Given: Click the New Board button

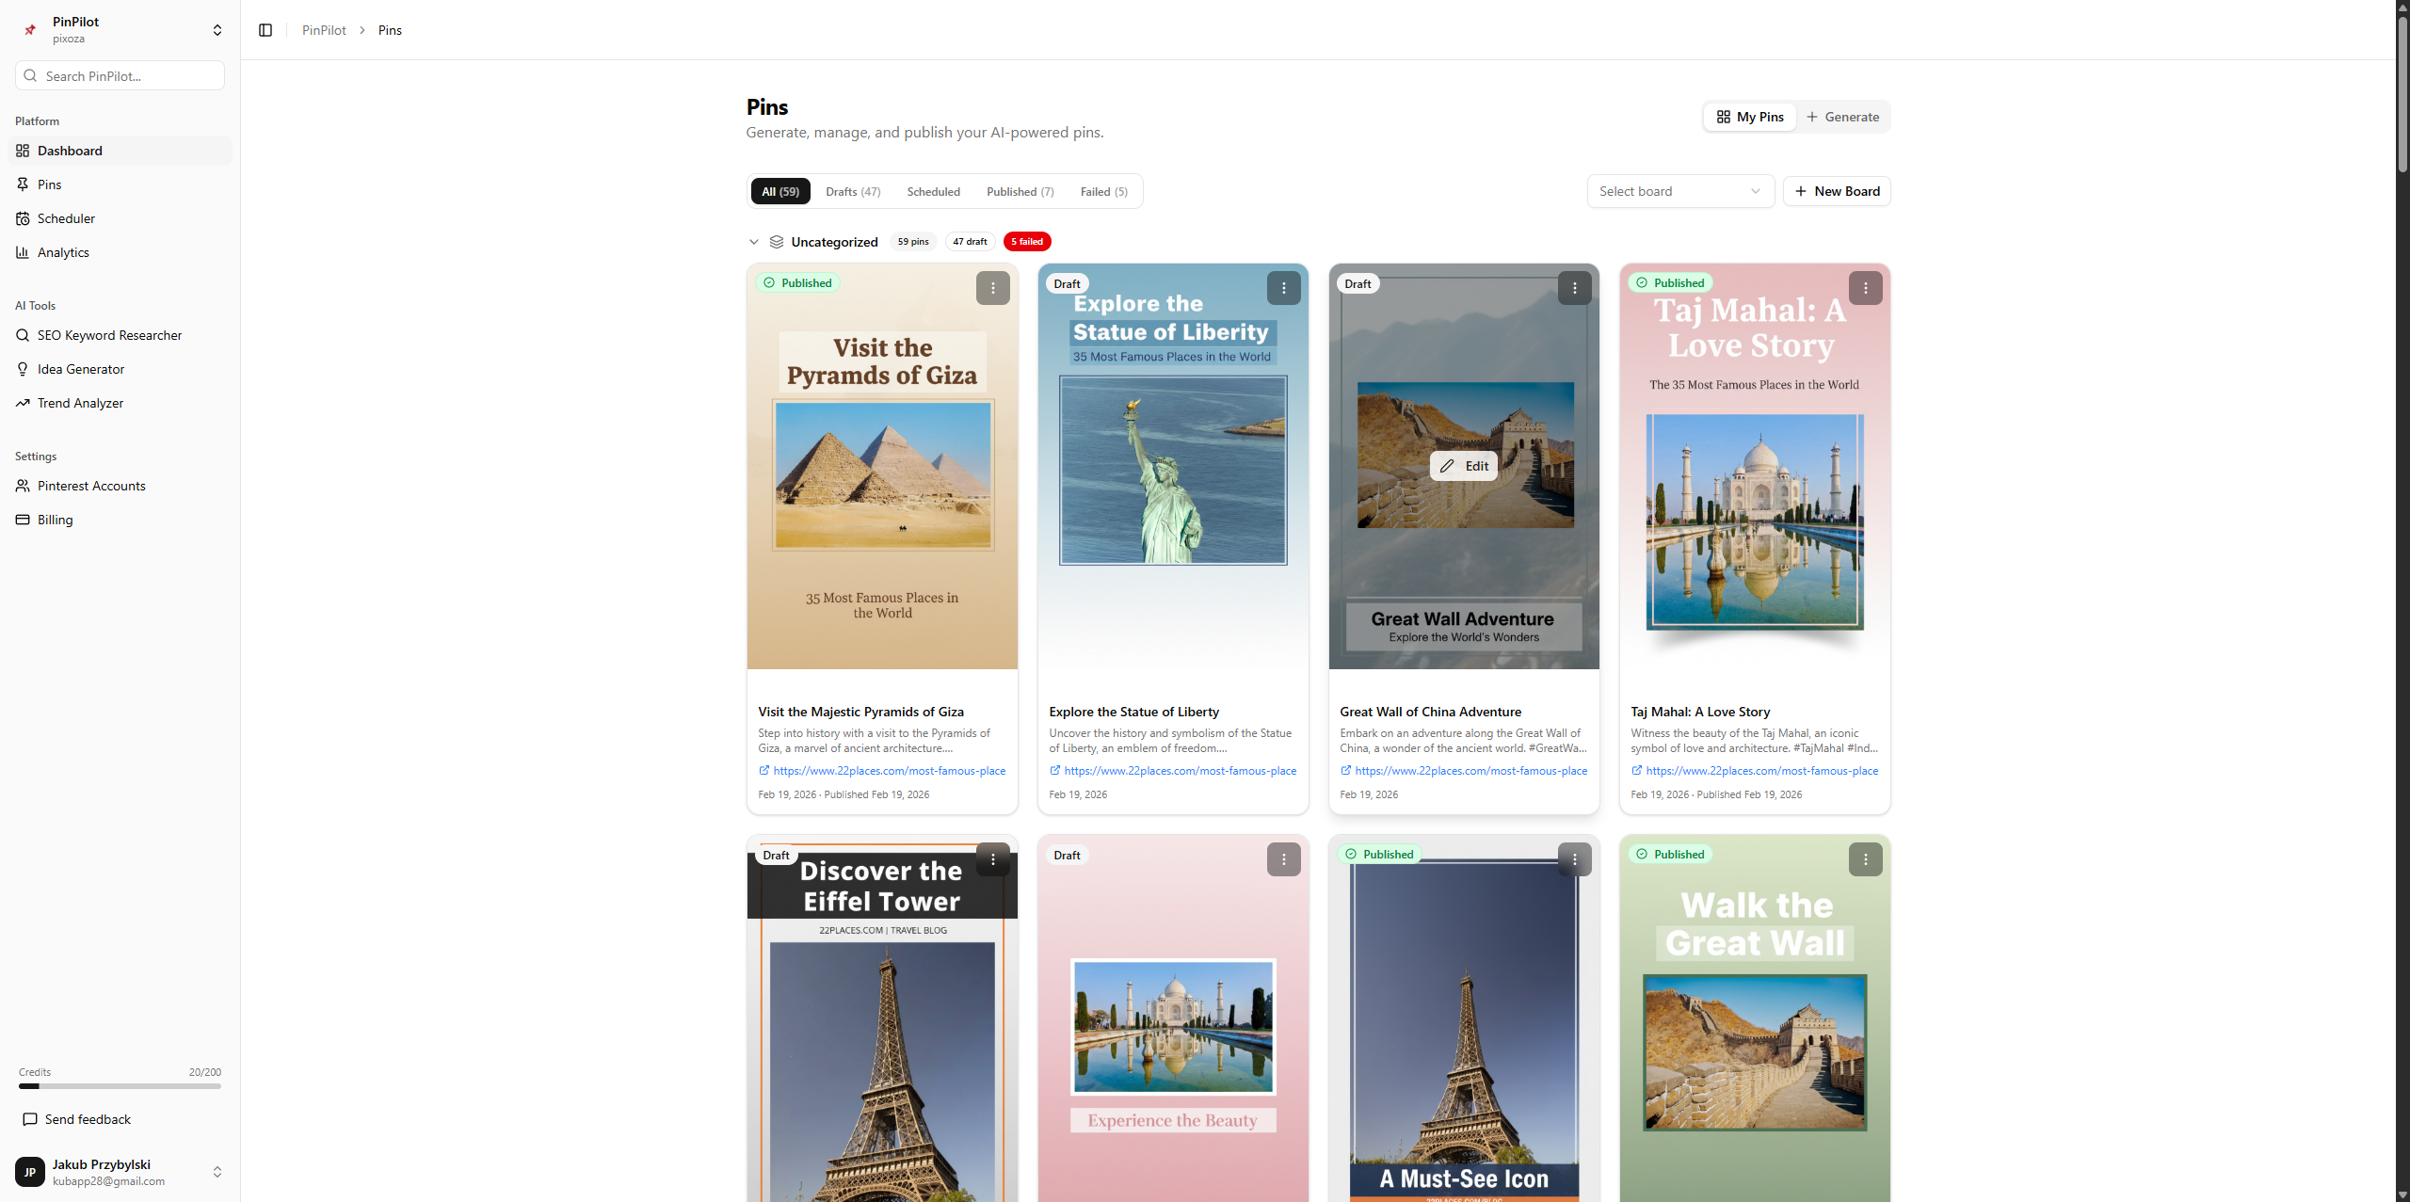Looking at the screenshot, I should click(1837, 191).
